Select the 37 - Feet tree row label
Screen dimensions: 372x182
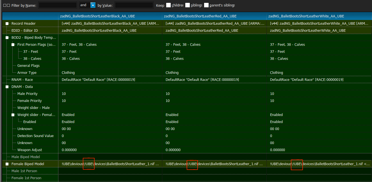pos(31,52)
